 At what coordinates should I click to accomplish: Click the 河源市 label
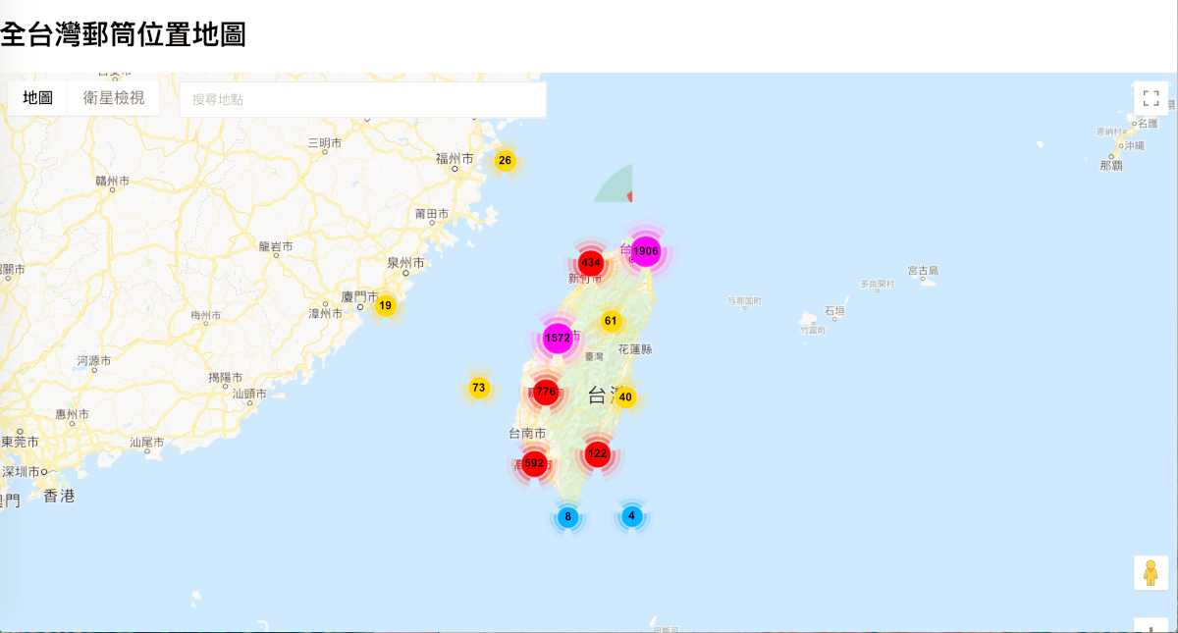(x=94, y=361)
